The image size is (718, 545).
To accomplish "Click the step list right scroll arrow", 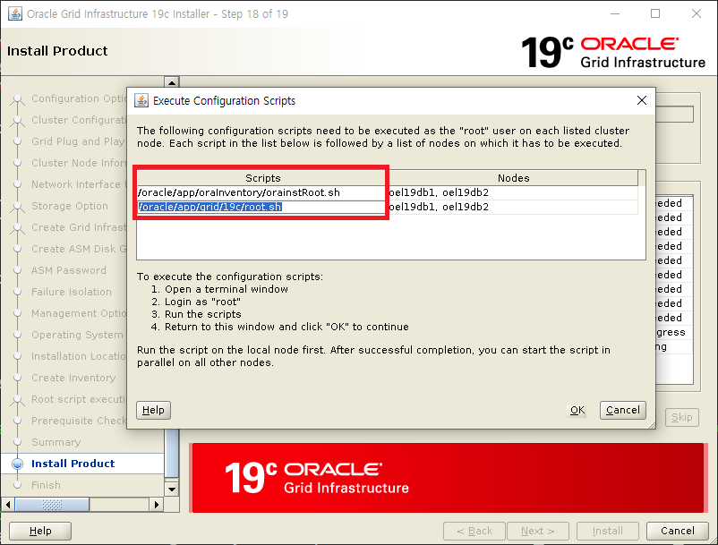I will [x=156, y=505].
